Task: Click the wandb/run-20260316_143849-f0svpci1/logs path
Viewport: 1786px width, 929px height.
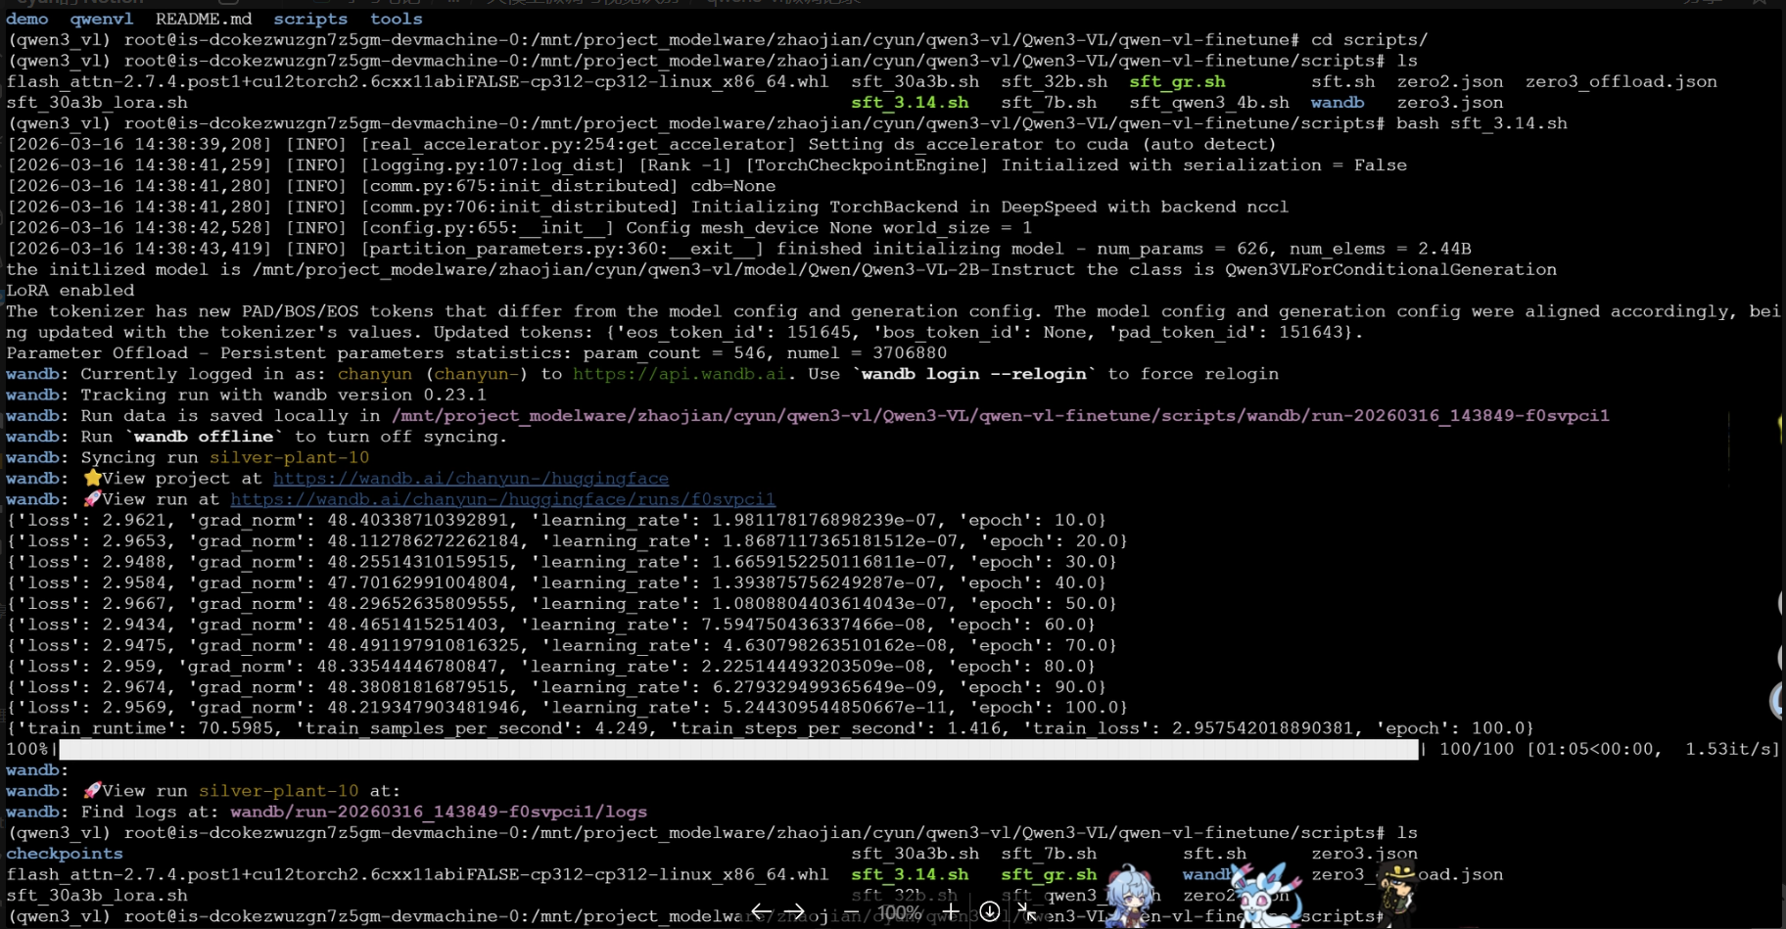Action: pyautogui.click(x=439, y=812)
